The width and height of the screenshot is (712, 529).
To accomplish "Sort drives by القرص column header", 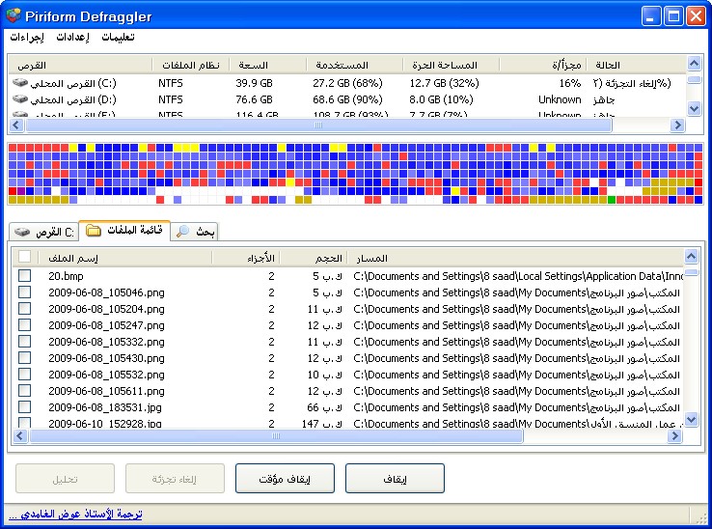I will click(x=80, y=65).
